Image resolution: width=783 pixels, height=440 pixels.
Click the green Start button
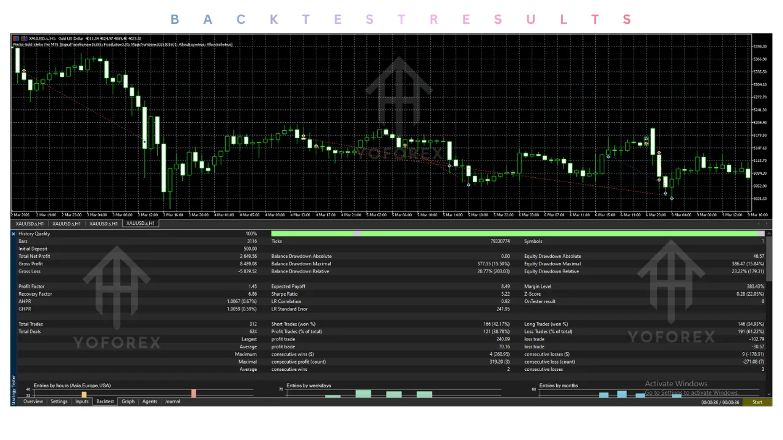(x=757, y=402)
